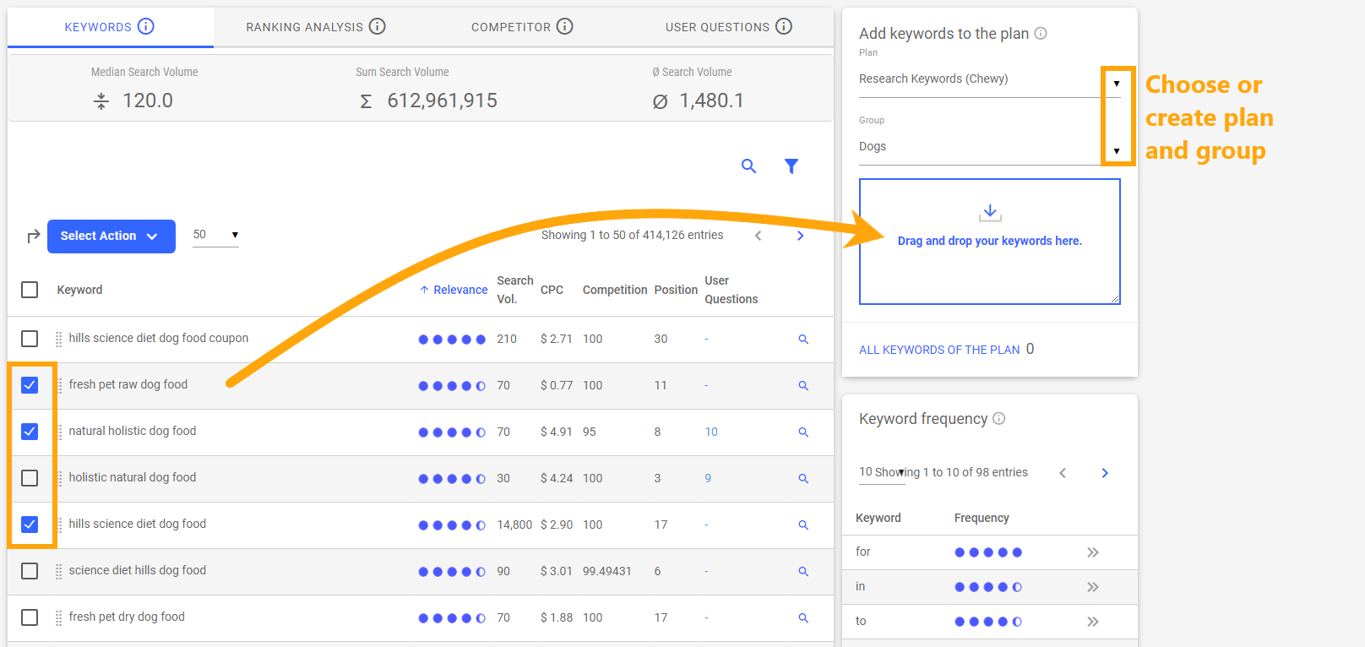Viewport: 1365px width, 647px height.
Task: Sort table by Position column
Action: click(676, 290)
